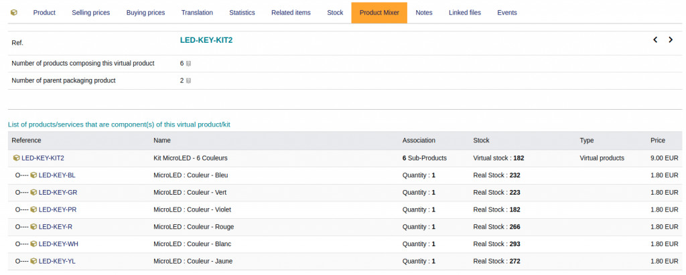This screenshot has height=275, width=686.
Task: Click cube icon beside LED-KEY-PR
Action: click(x=33, y=210)
